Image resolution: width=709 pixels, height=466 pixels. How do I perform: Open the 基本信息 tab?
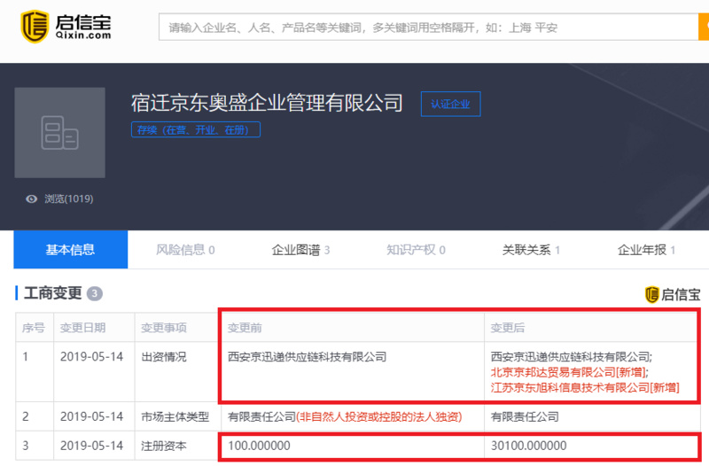[70, 250]
